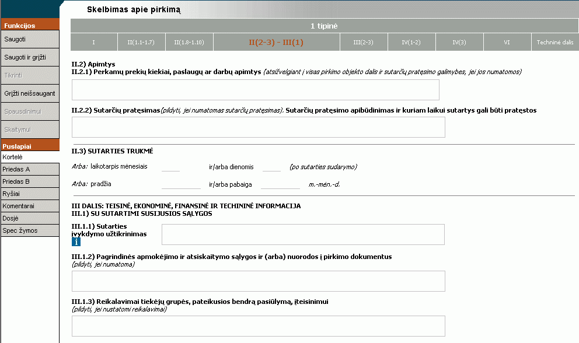Switch to the II(1.1-1.7) tab
This screenshot has height=343, width=579.
(x=141, y=42)
